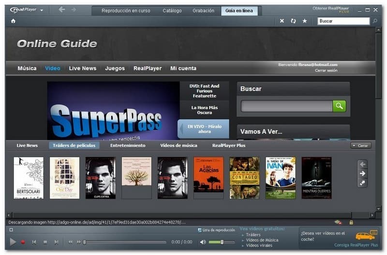
Task: Click the Cerrar sesión link
Action: tap(326, 71)
